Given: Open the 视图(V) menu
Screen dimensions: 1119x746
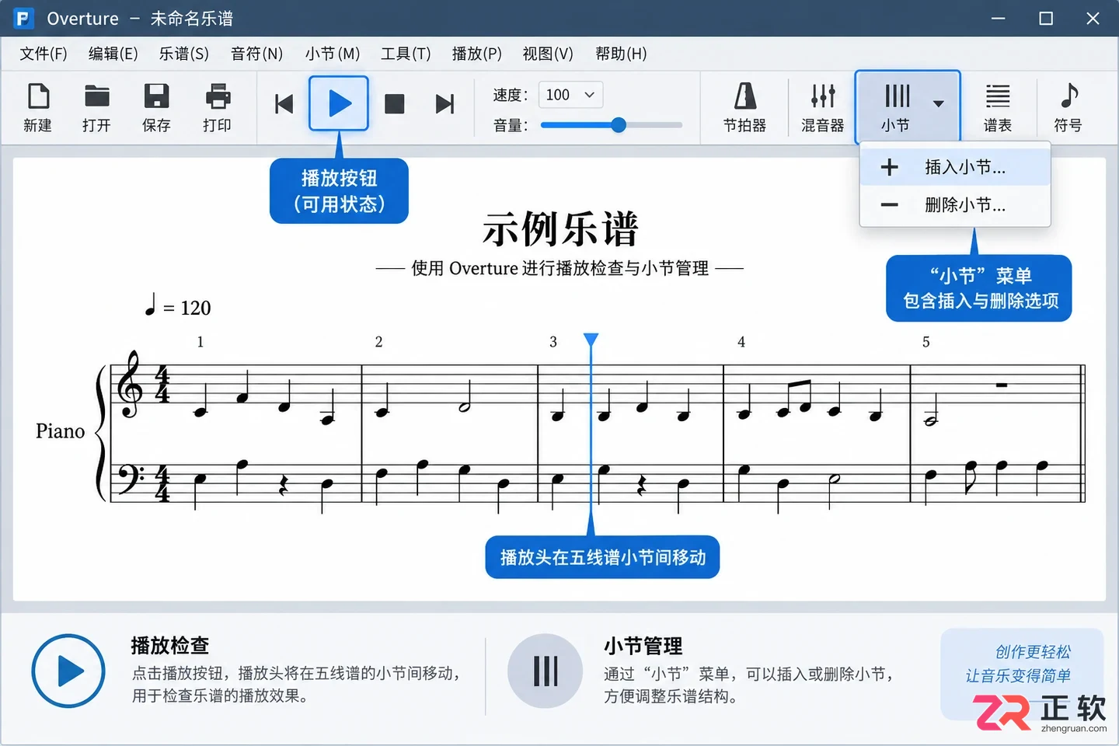Looking at the screenshot, I should (548, 54).
